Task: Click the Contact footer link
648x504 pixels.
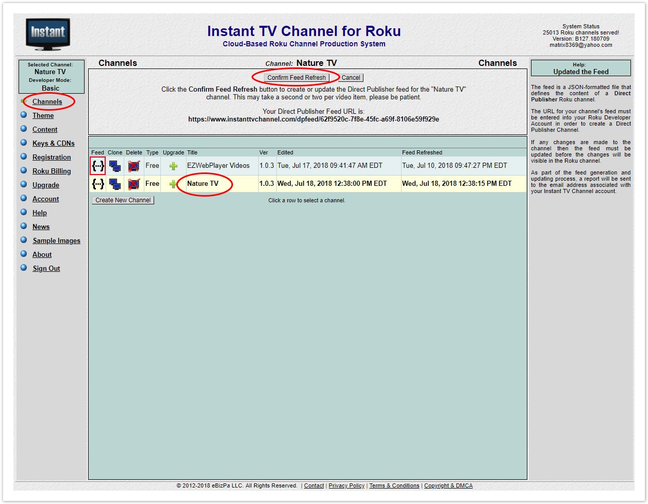Action: pyautogui.click(x=314, y=485)
